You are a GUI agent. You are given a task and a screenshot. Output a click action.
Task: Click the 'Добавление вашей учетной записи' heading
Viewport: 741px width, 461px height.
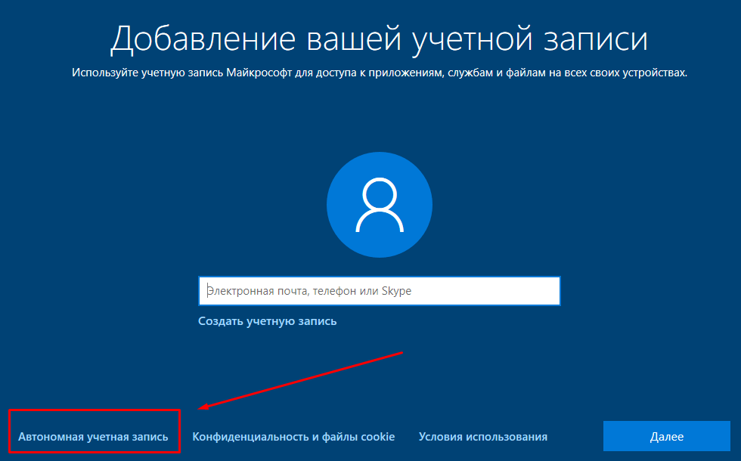[379, 39]
